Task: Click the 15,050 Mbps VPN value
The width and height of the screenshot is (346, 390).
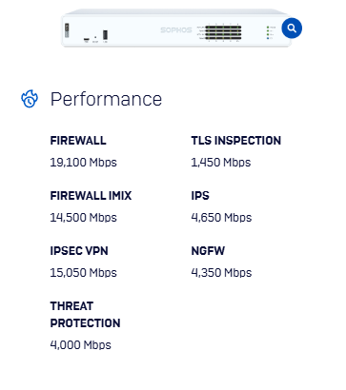Action: coord(84,273)
